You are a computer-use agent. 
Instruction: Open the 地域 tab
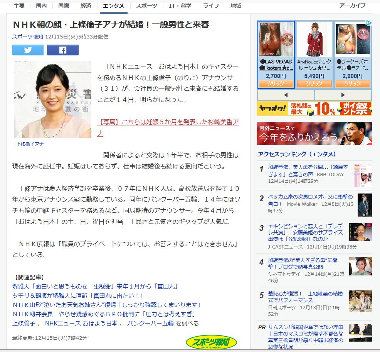point(236,6)
